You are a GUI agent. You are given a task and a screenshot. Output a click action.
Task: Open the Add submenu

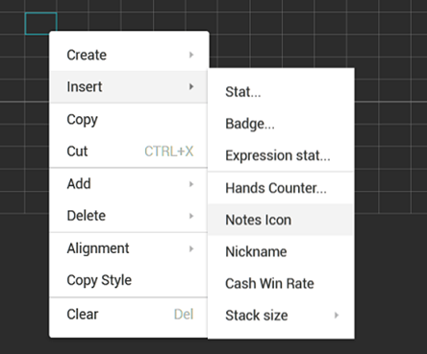[x=129, y=184]
